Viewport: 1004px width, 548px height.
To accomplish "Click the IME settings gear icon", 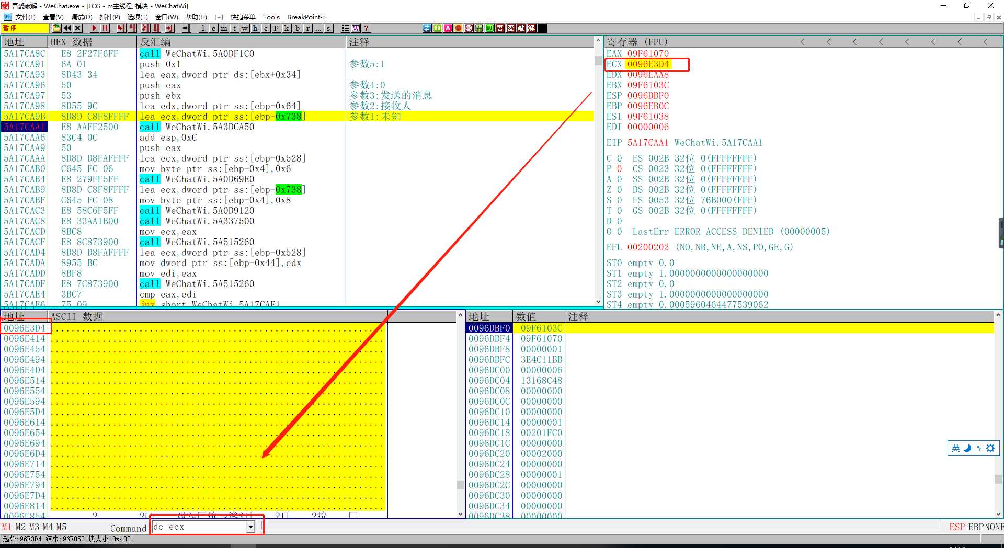I will (x=990, y=448).
